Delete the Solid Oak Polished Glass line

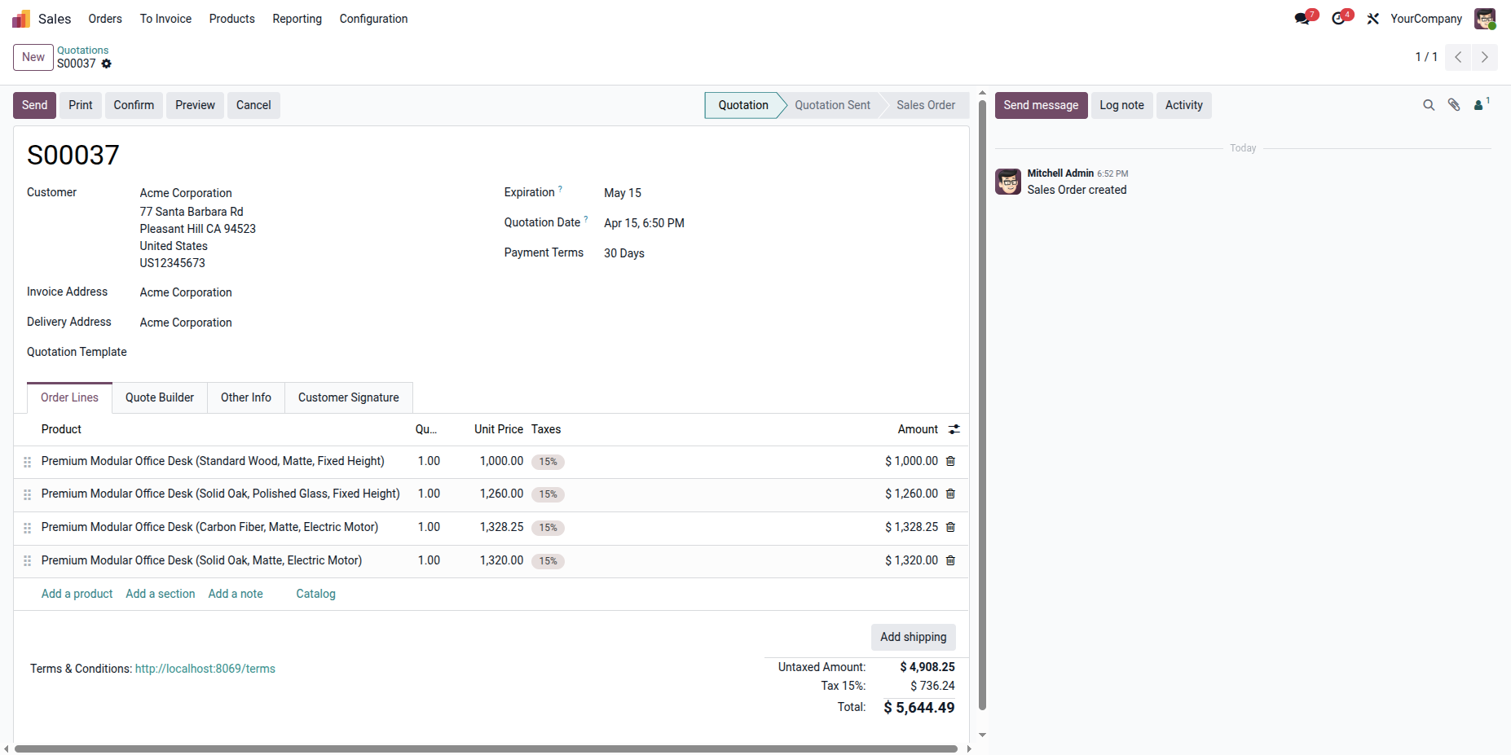tap(950, 494)
